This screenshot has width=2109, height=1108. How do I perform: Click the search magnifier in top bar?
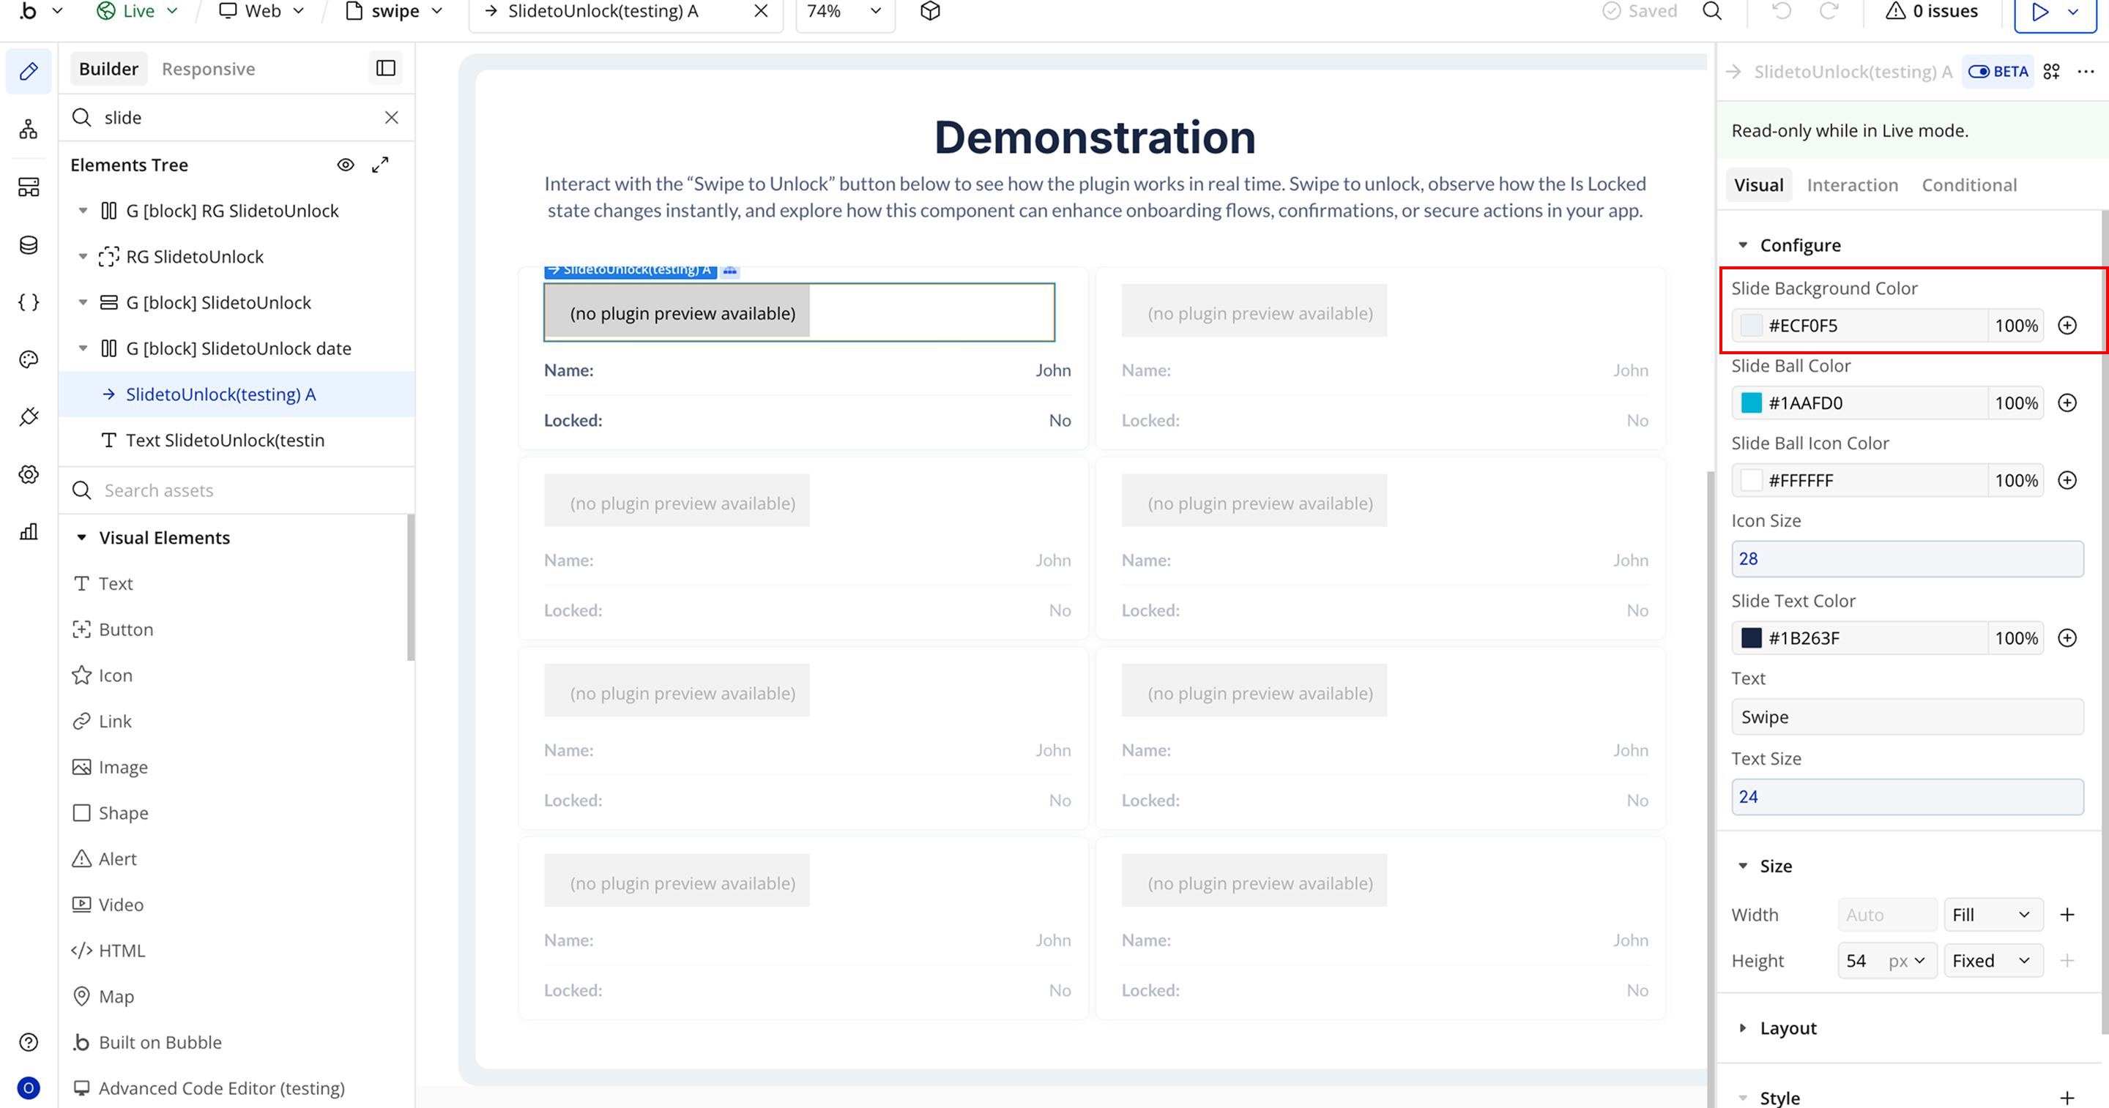[x=1712, y=12]
